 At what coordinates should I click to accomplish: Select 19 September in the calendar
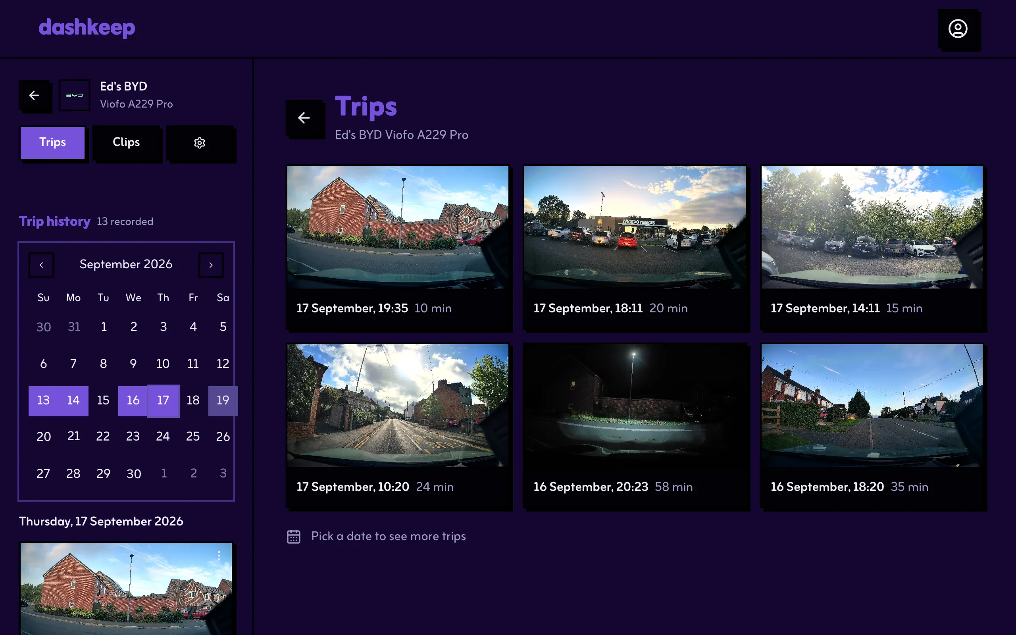(223, 401)
